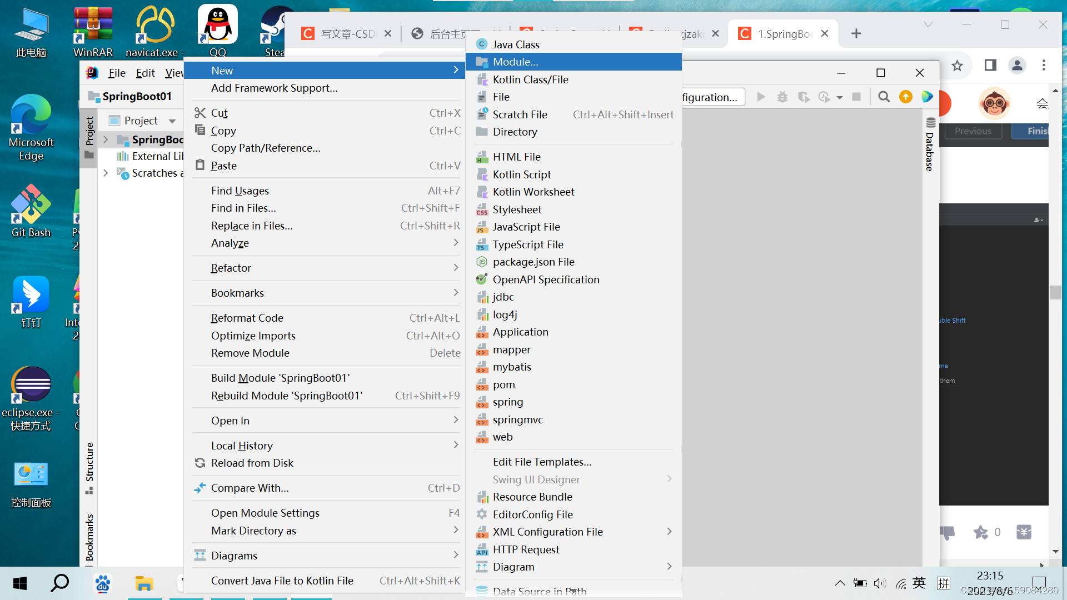Click the Debug bug icon
The image size is (1067, 600).
[x=782, y=97]
